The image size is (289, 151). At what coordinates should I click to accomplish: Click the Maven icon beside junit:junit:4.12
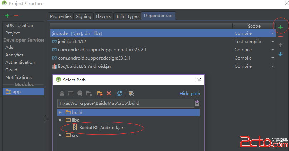pos(54,41)
